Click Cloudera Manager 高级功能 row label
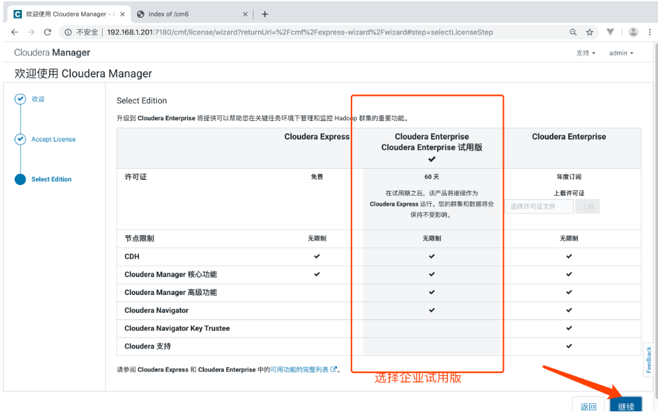 (171, 292)
